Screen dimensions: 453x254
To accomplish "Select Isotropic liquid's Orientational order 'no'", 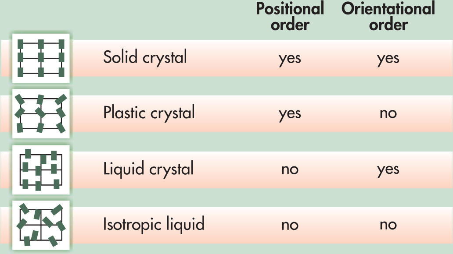I will point(388,225).
